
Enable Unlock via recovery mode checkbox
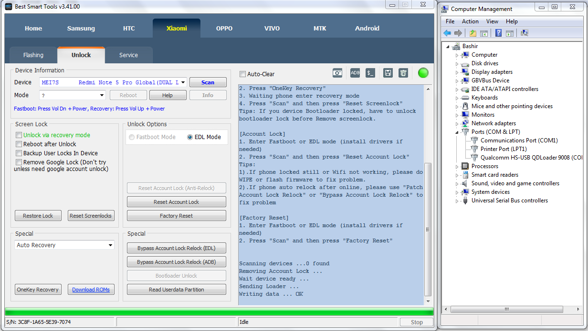(19, 135)
